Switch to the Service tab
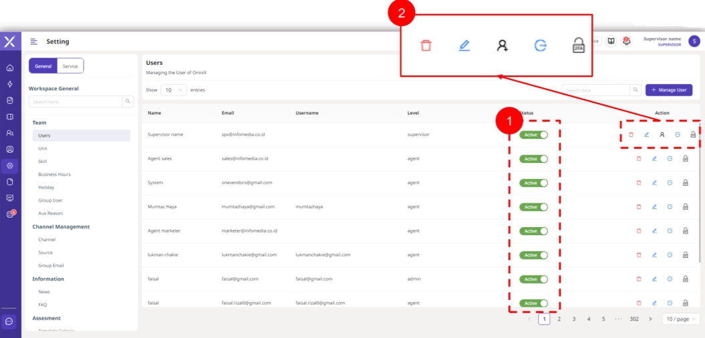 point(70,66)
